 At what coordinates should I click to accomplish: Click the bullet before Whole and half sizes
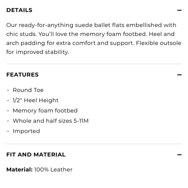click(x=8, y=121)
